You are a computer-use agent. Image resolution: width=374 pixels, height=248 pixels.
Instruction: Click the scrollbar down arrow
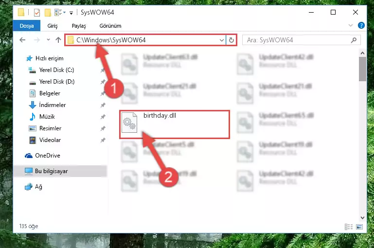(362, 217)
